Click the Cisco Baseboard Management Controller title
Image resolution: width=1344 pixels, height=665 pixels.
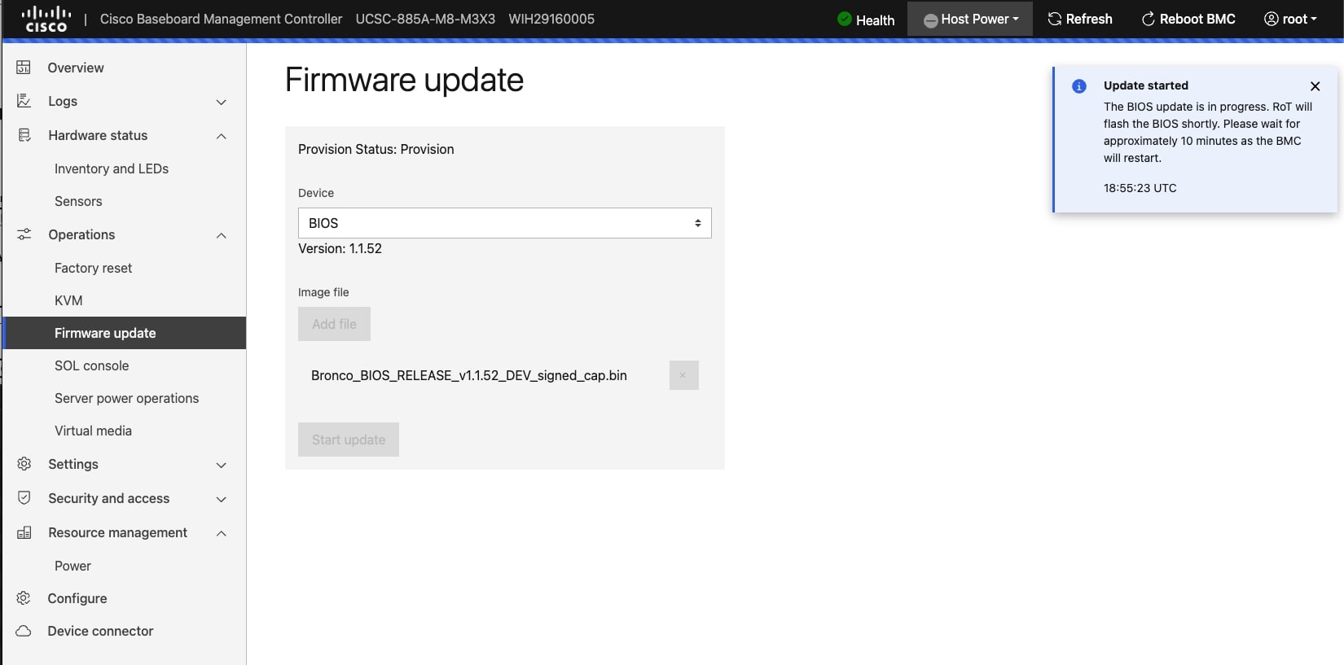pos(221,19)
